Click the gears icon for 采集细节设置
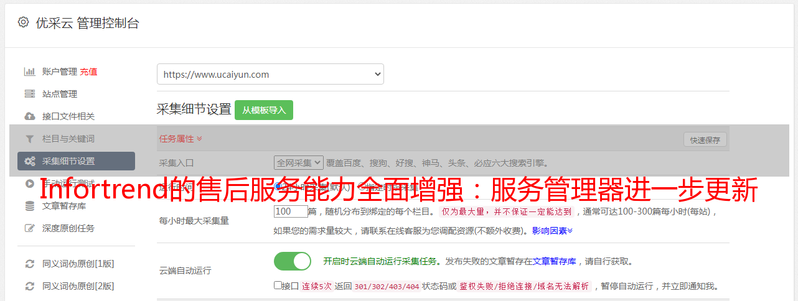The image size is (798, 301). tap(29, 161)
